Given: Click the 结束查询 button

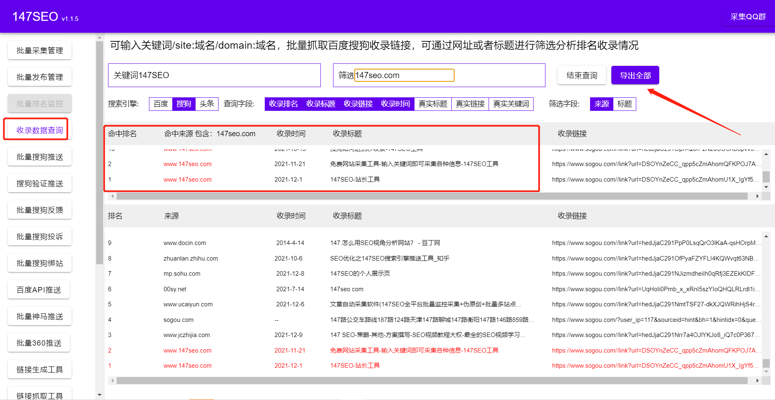Looking at the screenshot, I should pyautogui.click(x=581, y=75).
